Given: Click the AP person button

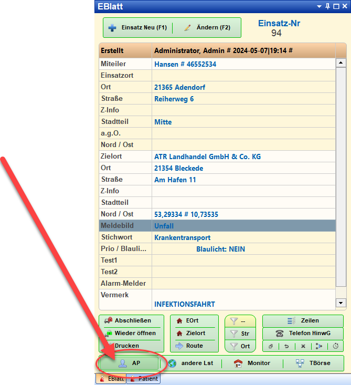Looking at the screenshot, I should tap(129, 363).
